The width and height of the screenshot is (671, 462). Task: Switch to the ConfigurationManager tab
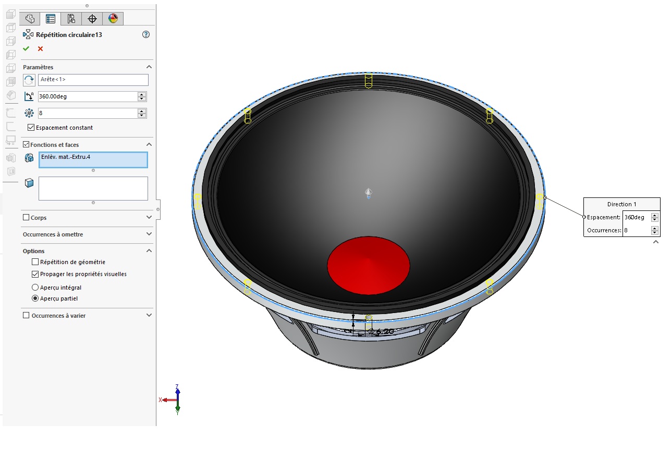click(x=71, y=19)
